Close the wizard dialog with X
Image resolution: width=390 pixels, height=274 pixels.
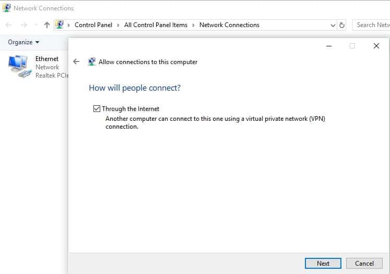[x=376, y=46]
